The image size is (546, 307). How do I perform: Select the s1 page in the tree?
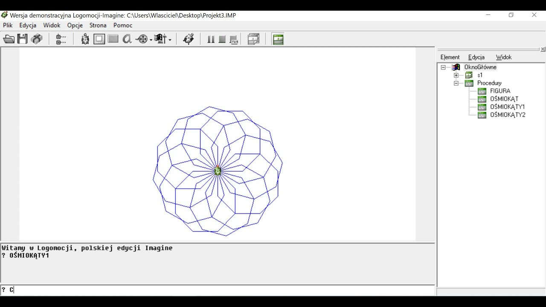pyautogui.click(x=480, y=75)
